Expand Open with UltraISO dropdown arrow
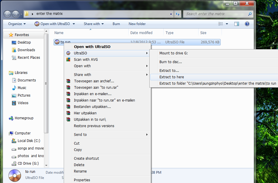 (74, 24)
